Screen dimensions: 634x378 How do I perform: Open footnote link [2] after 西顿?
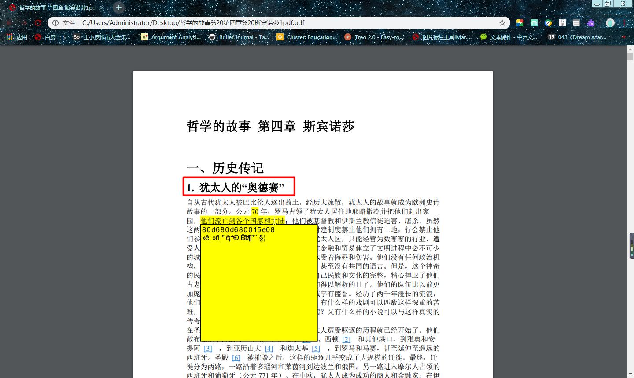click(346, 339)
